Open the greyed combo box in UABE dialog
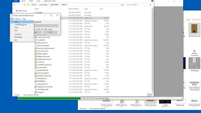 [x=46, y=26]
